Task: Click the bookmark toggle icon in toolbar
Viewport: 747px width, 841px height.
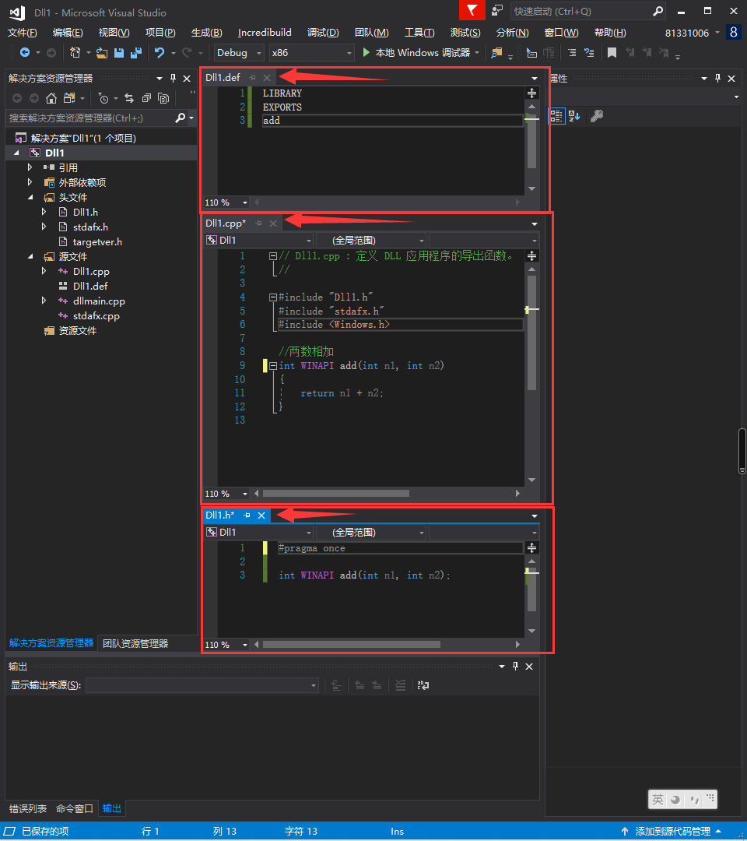Action: click(x=612, y=53)
